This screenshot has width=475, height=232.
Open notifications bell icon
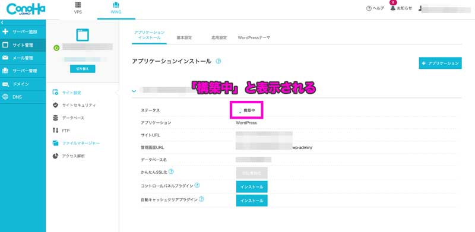click(x=393, y=8)
